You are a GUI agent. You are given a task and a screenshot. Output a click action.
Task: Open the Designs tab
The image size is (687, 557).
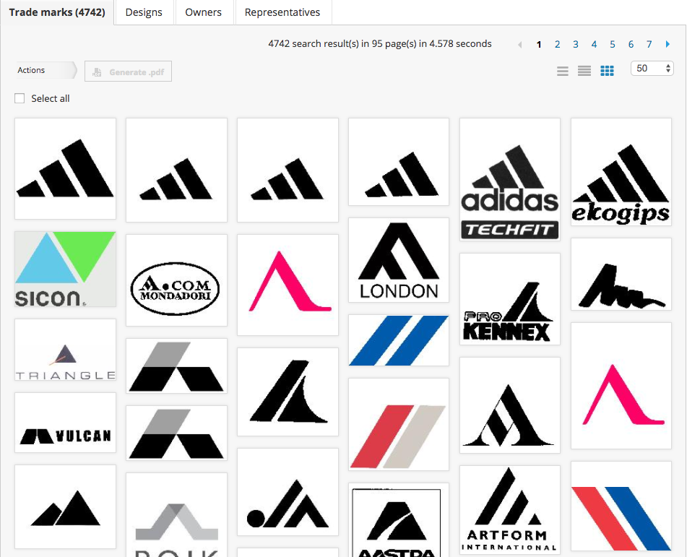tap(144, 12)
